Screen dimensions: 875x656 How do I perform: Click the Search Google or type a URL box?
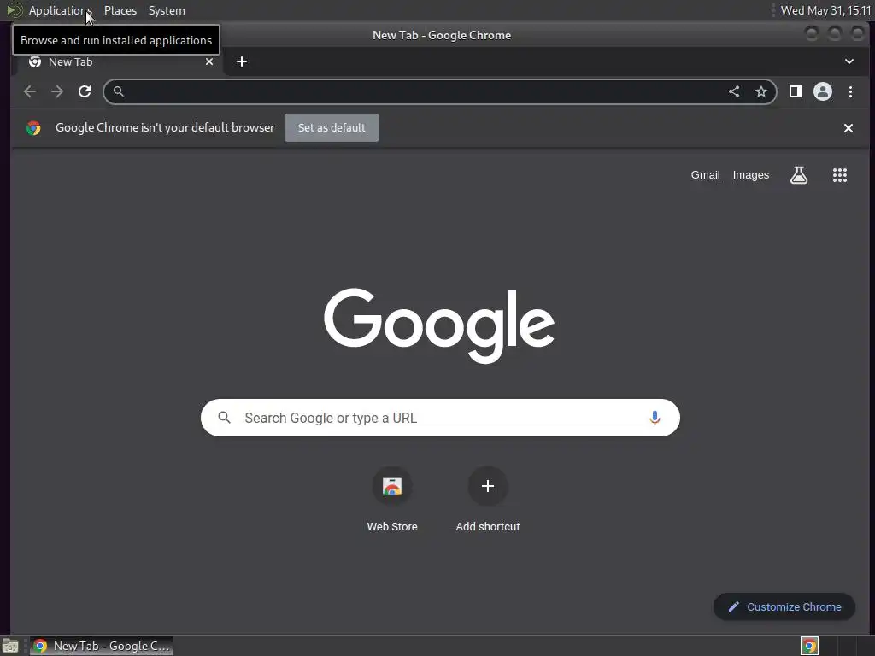click(x=440, y=418)
